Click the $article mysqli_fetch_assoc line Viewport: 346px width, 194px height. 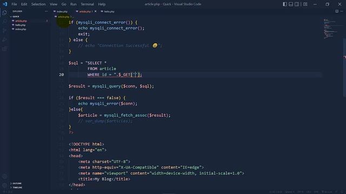(x=124, y=115)
